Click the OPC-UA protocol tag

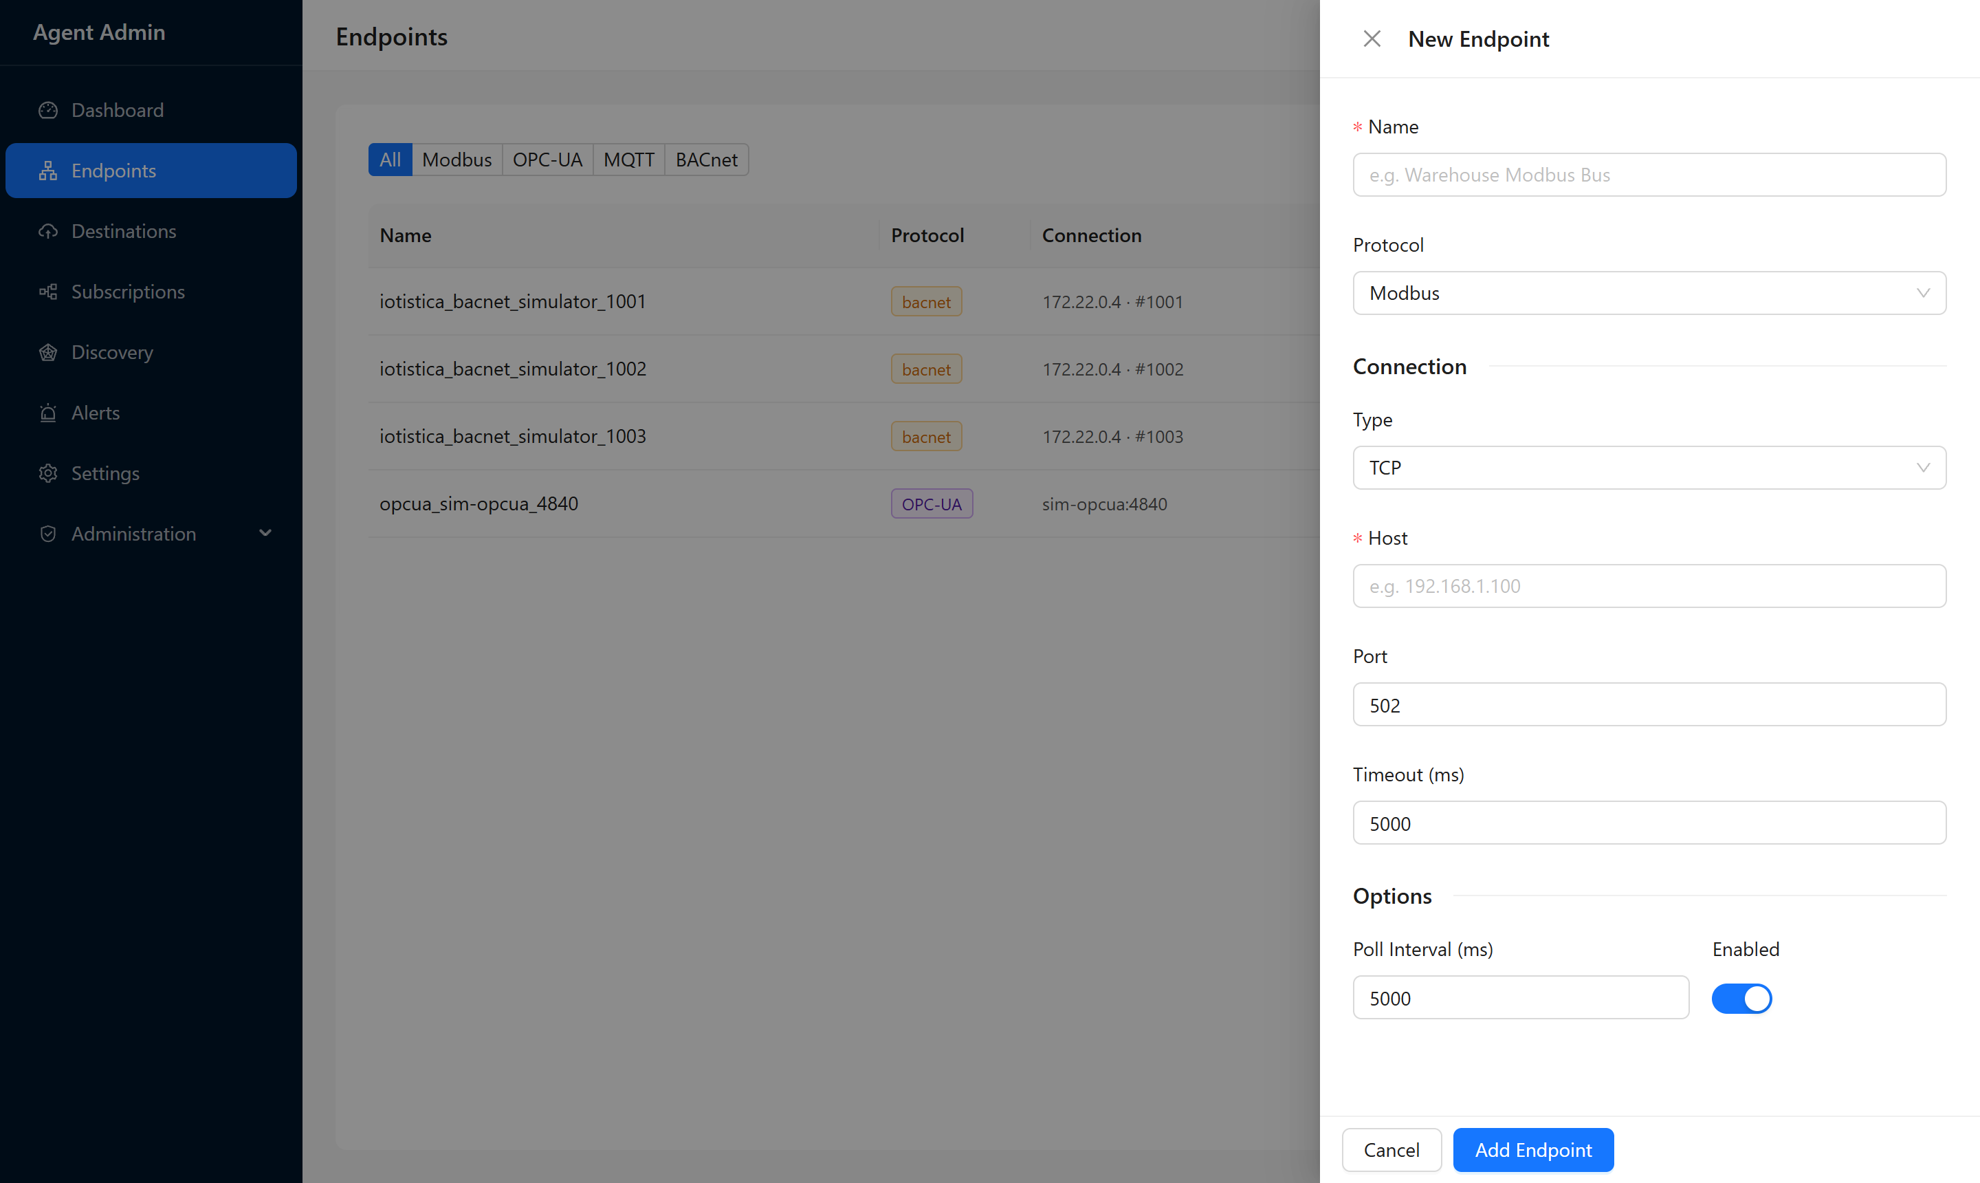click(932, 504)
